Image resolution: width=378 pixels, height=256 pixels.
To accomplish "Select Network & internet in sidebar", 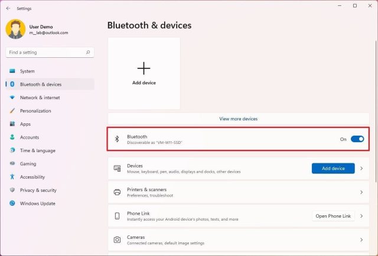I will pos(40,97).
